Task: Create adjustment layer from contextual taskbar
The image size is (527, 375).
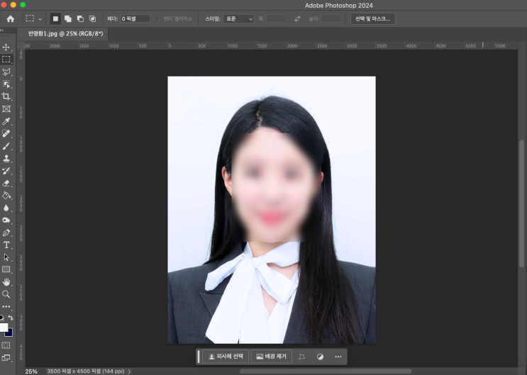Action: (x=320, y=357)
